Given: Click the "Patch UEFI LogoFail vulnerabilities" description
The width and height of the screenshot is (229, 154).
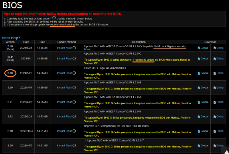Looking at the screenshot, I should [105, 68].
